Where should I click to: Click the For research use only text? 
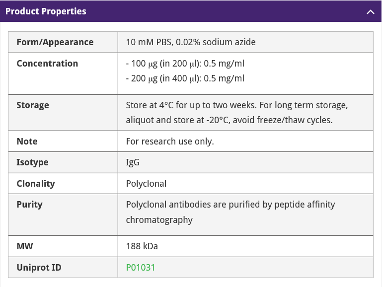170,142
